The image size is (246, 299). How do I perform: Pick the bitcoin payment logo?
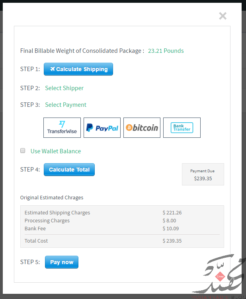click(142, 127)
